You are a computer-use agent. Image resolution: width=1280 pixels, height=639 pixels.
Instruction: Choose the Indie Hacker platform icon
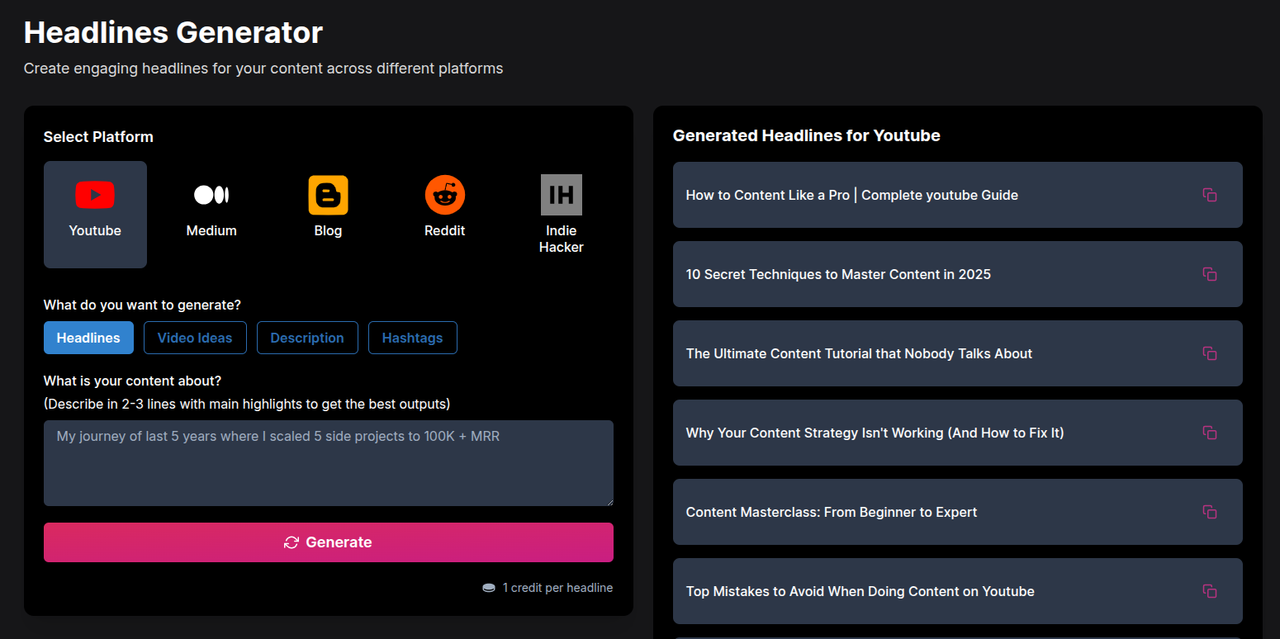[561, 196]
